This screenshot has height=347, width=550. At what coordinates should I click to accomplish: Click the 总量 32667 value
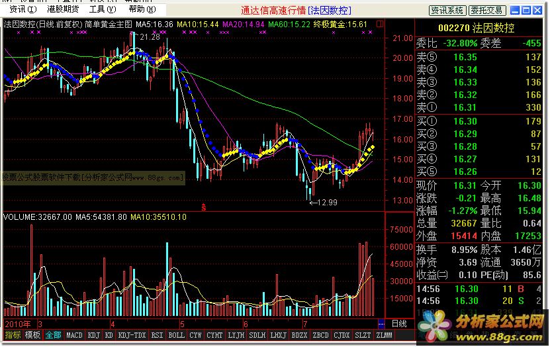tap(464, 223)
